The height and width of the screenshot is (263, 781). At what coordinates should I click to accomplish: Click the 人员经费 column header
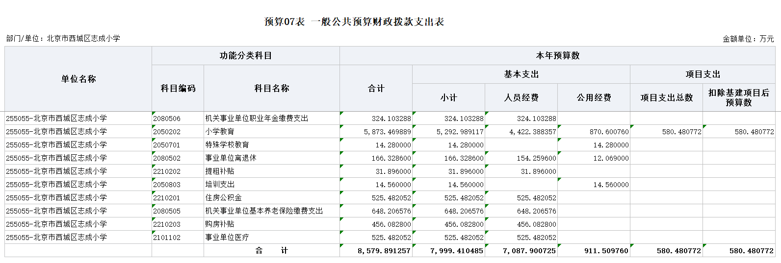coord(521,97)
